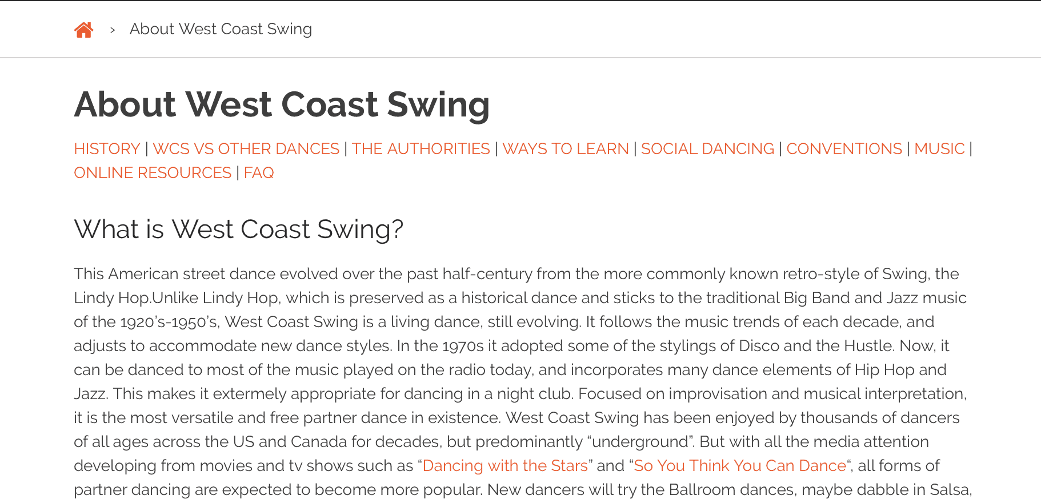This screenshot has height=499, width=1041.
Task: Open the MUSIC section link
Action: click(x=939, y=148)
